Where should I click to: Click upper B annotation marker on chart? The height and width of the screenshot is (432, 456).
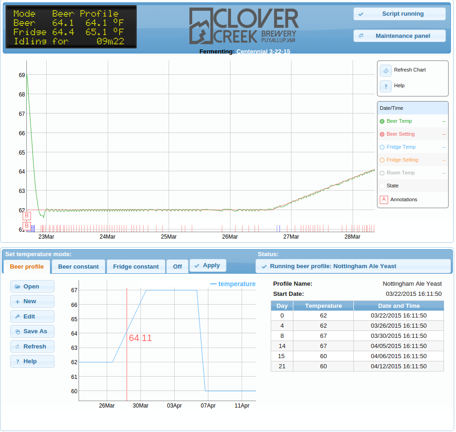27,216
